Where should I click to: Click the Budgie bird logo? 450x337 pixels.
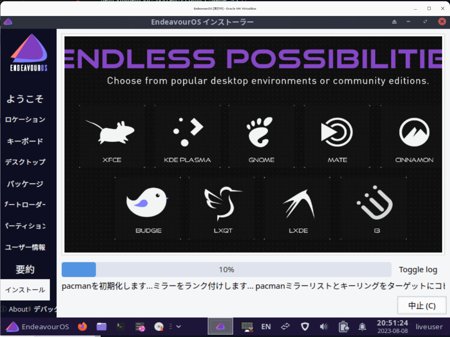(x=147, y=203)
